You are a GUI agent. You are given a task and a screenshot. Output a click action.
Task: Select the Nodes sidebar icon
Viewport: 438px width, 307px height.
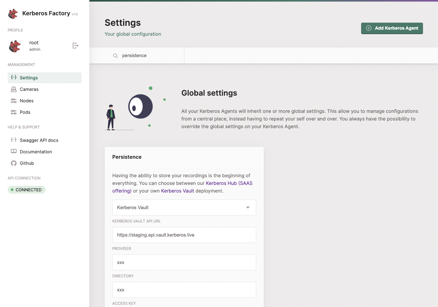click(13, 101)
